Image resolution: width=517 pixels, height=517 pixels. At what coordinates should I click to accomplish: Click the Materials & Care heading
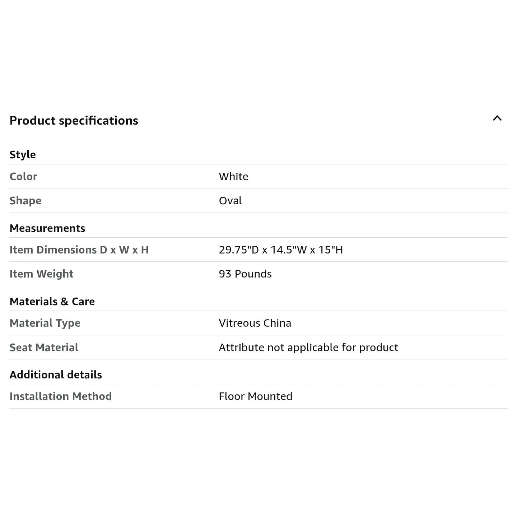point(52,302)
